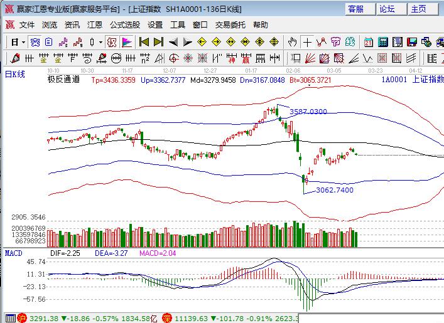Click the 客服 button
444x323 pixels.
click(x=356, y=9)
